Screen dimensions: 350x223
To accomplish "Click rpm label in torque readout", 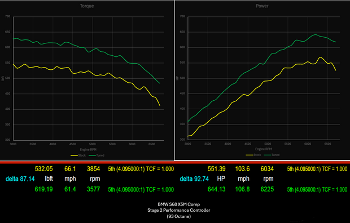I will [95, 179].
